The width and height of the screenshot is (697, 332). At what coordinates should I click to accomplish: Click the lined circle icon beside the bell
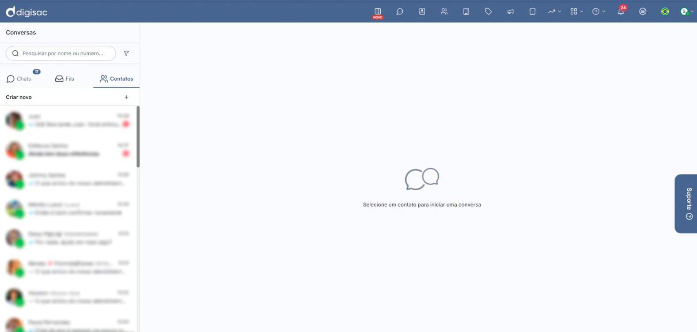pos(643,11)
